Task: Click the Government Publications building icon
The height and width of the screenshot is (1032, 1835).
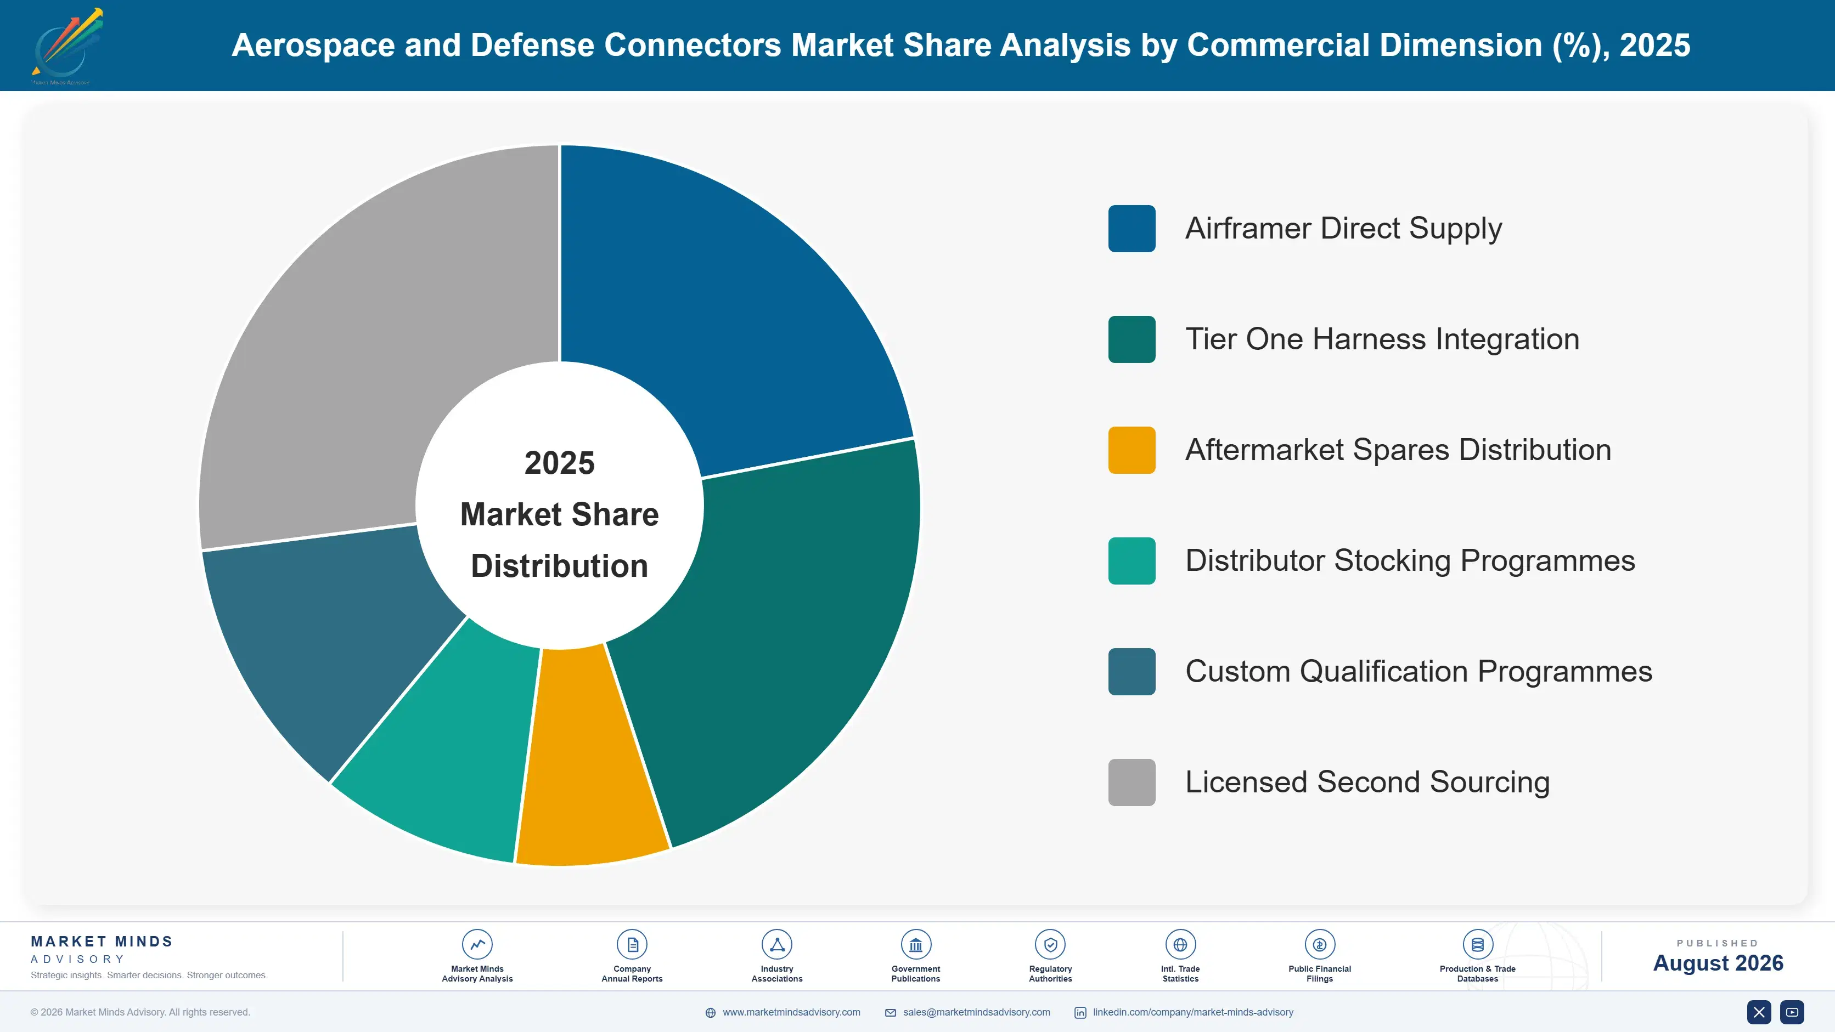Action: coord(915,944)
